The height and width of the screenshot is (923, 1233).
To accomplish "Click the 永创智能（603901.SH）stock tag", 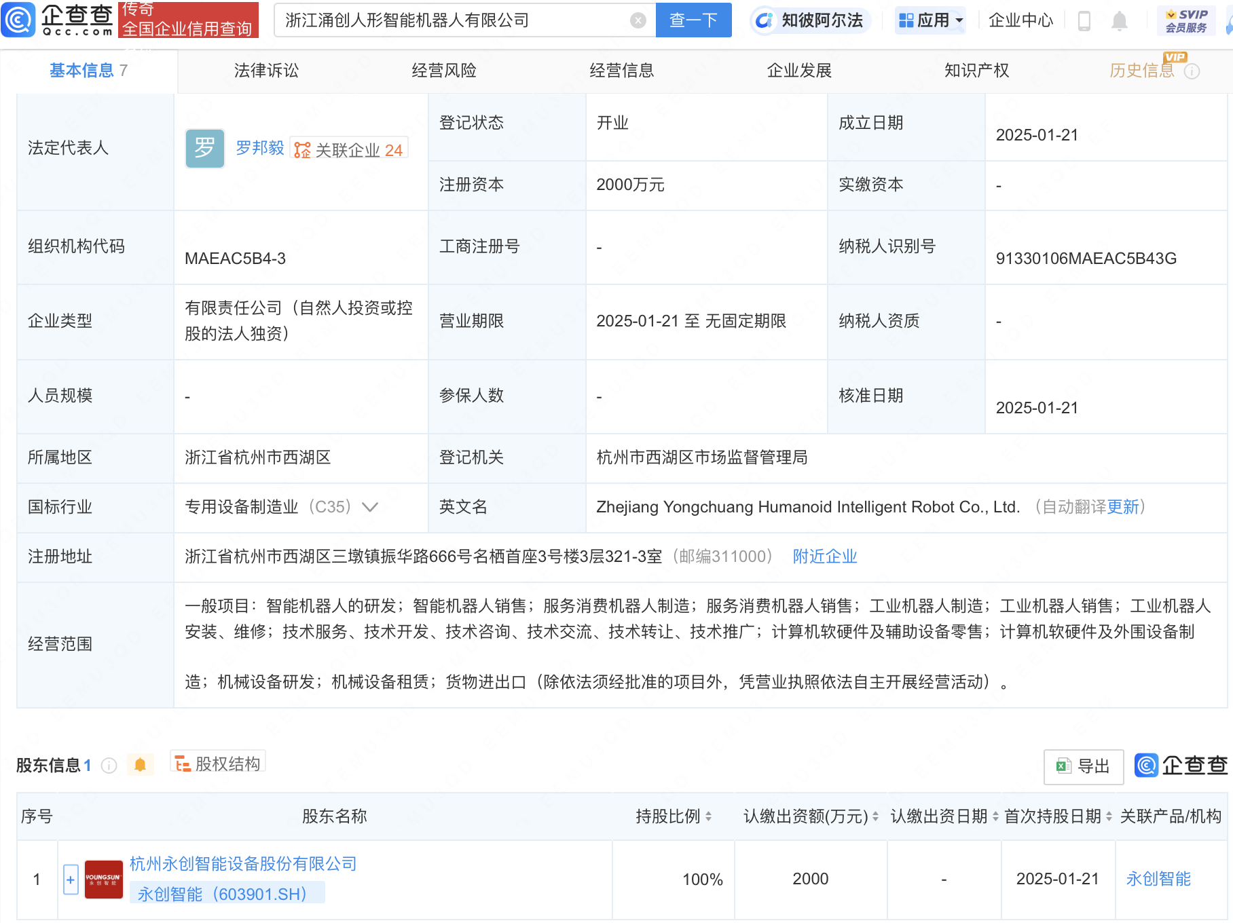I will tap(227, 894).
